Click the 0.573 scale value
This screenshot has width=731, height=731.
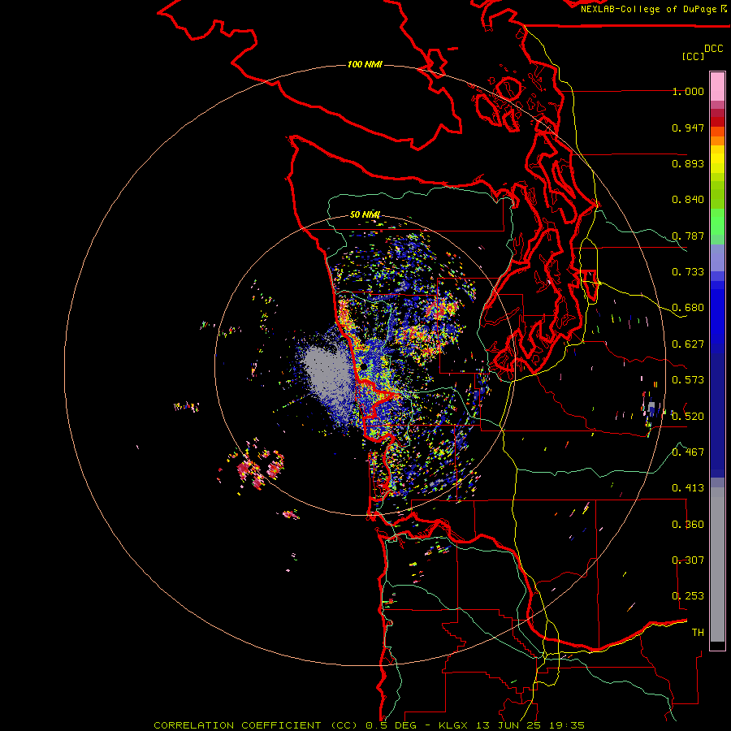pos(688,380)
